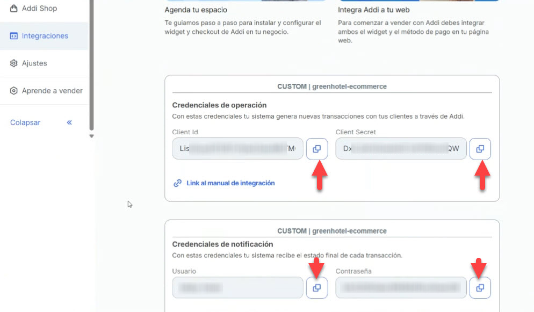This screenshot has width=534, height=312.
Task: Copy the Client Id value
Action: tap(317, 149)
